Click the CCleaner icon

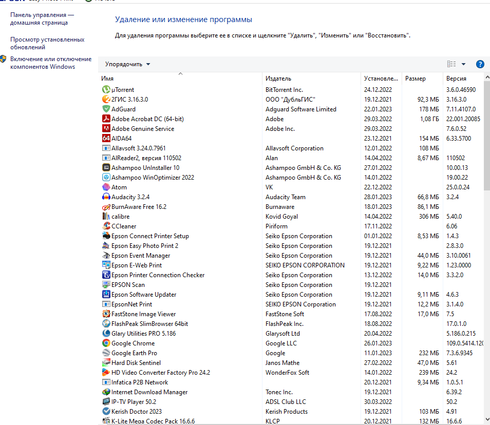(106, 226)
